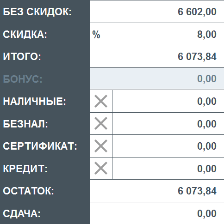
Task: Click the СДАЧА value field
Action: [157, 213]
